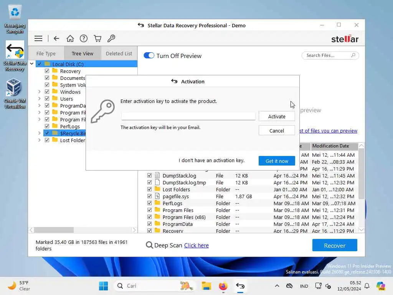Uncheck the Recovery folder checkbox in tree

point(47,71)
